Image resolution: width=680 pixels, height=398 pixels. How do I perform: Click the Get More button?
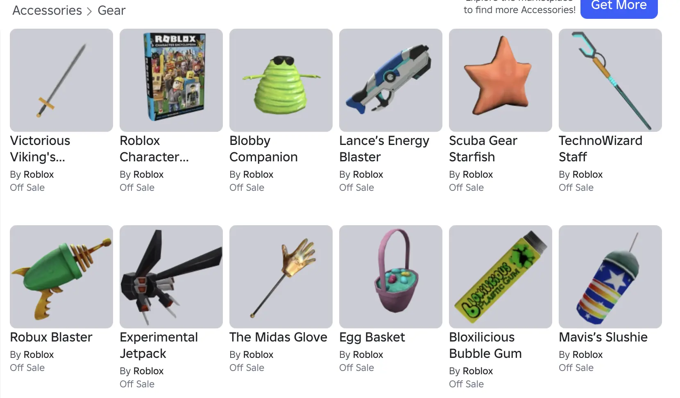point(619,7)
